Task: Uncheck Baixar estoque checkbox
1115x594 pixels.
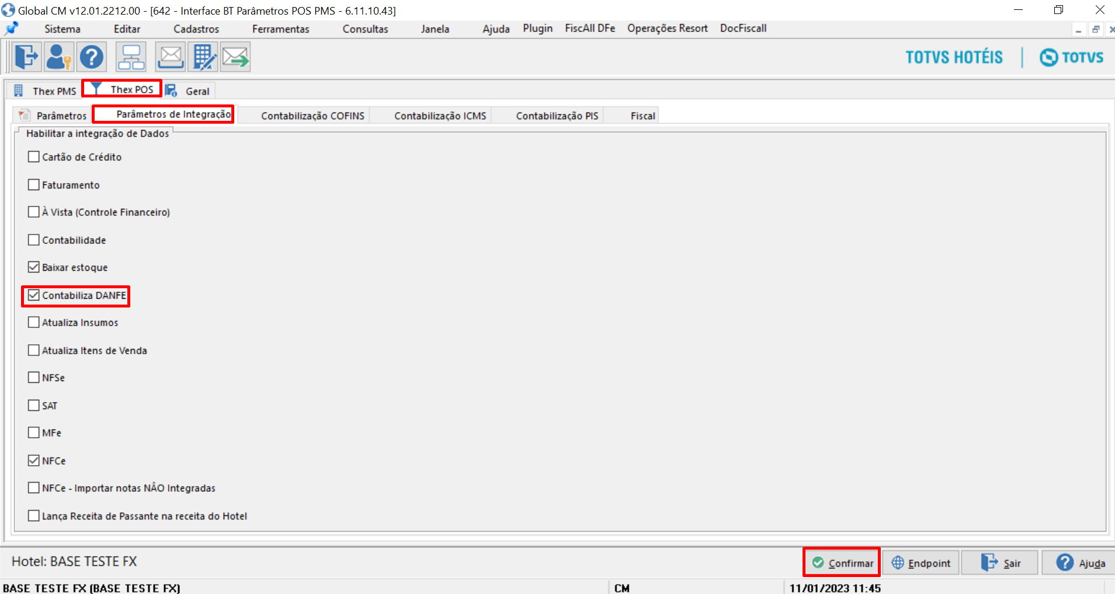Action: tap(34, 267)
